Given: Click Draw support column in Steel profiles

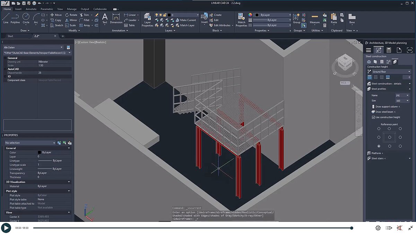Looking at the screenshot, I should click(387, 106).
